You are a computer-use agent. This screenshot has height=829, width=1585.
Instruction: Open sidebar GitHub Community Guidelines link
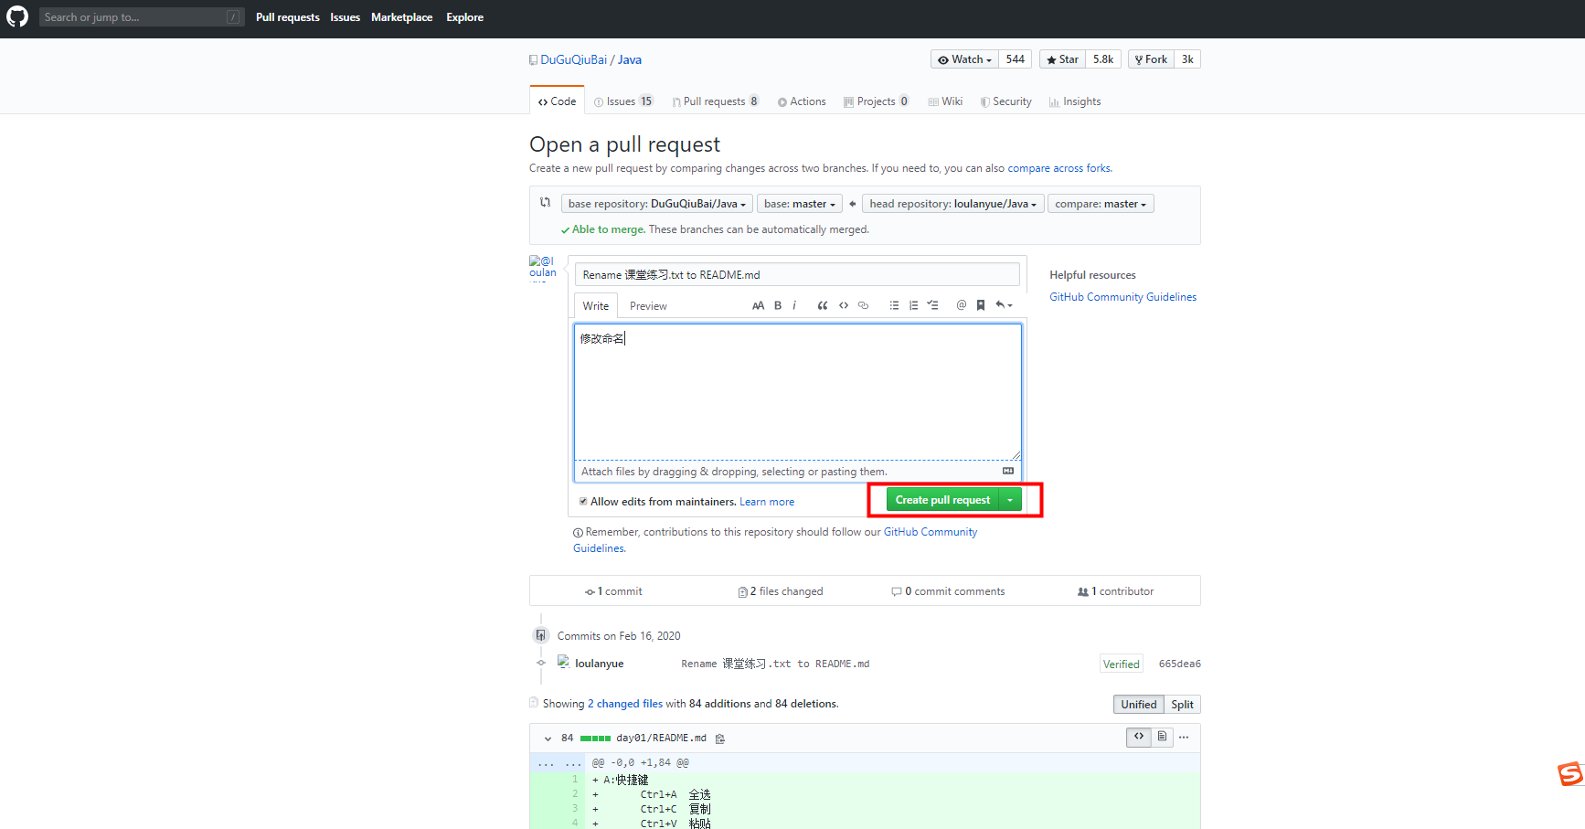1122,297
